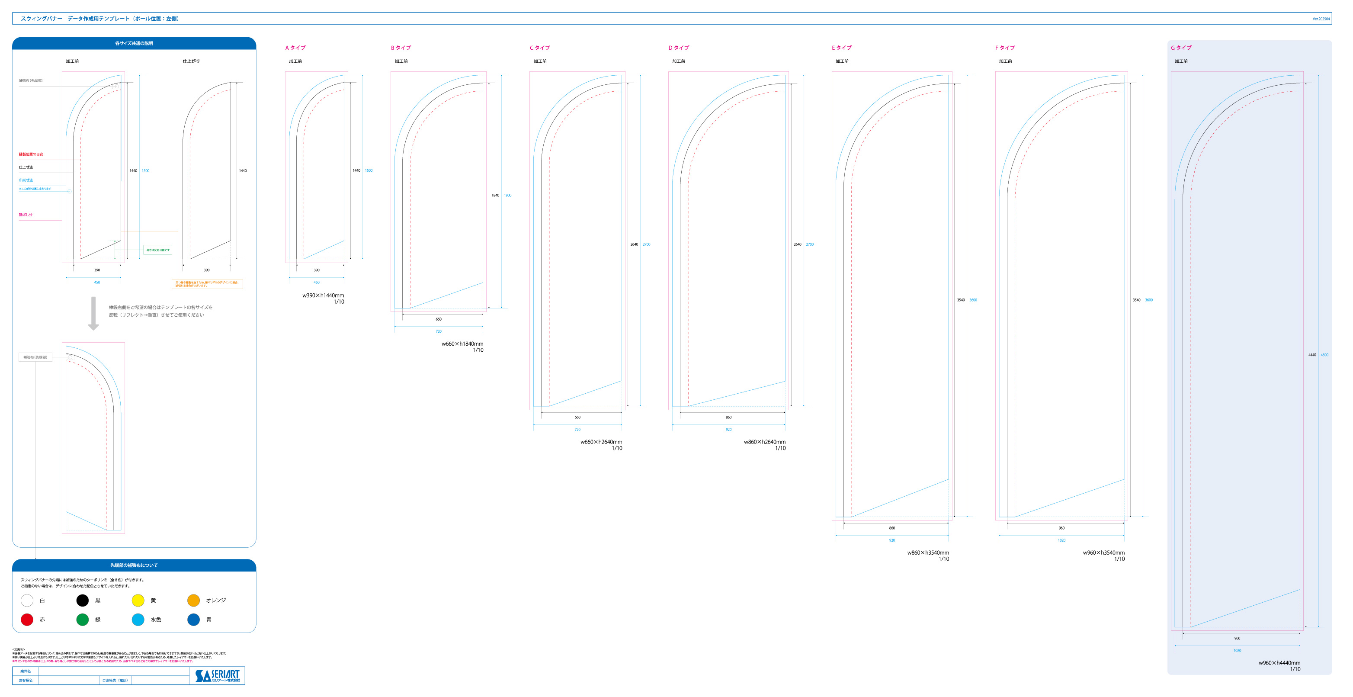Click the 'w960×h4440mm' size label

(1279, 663)
